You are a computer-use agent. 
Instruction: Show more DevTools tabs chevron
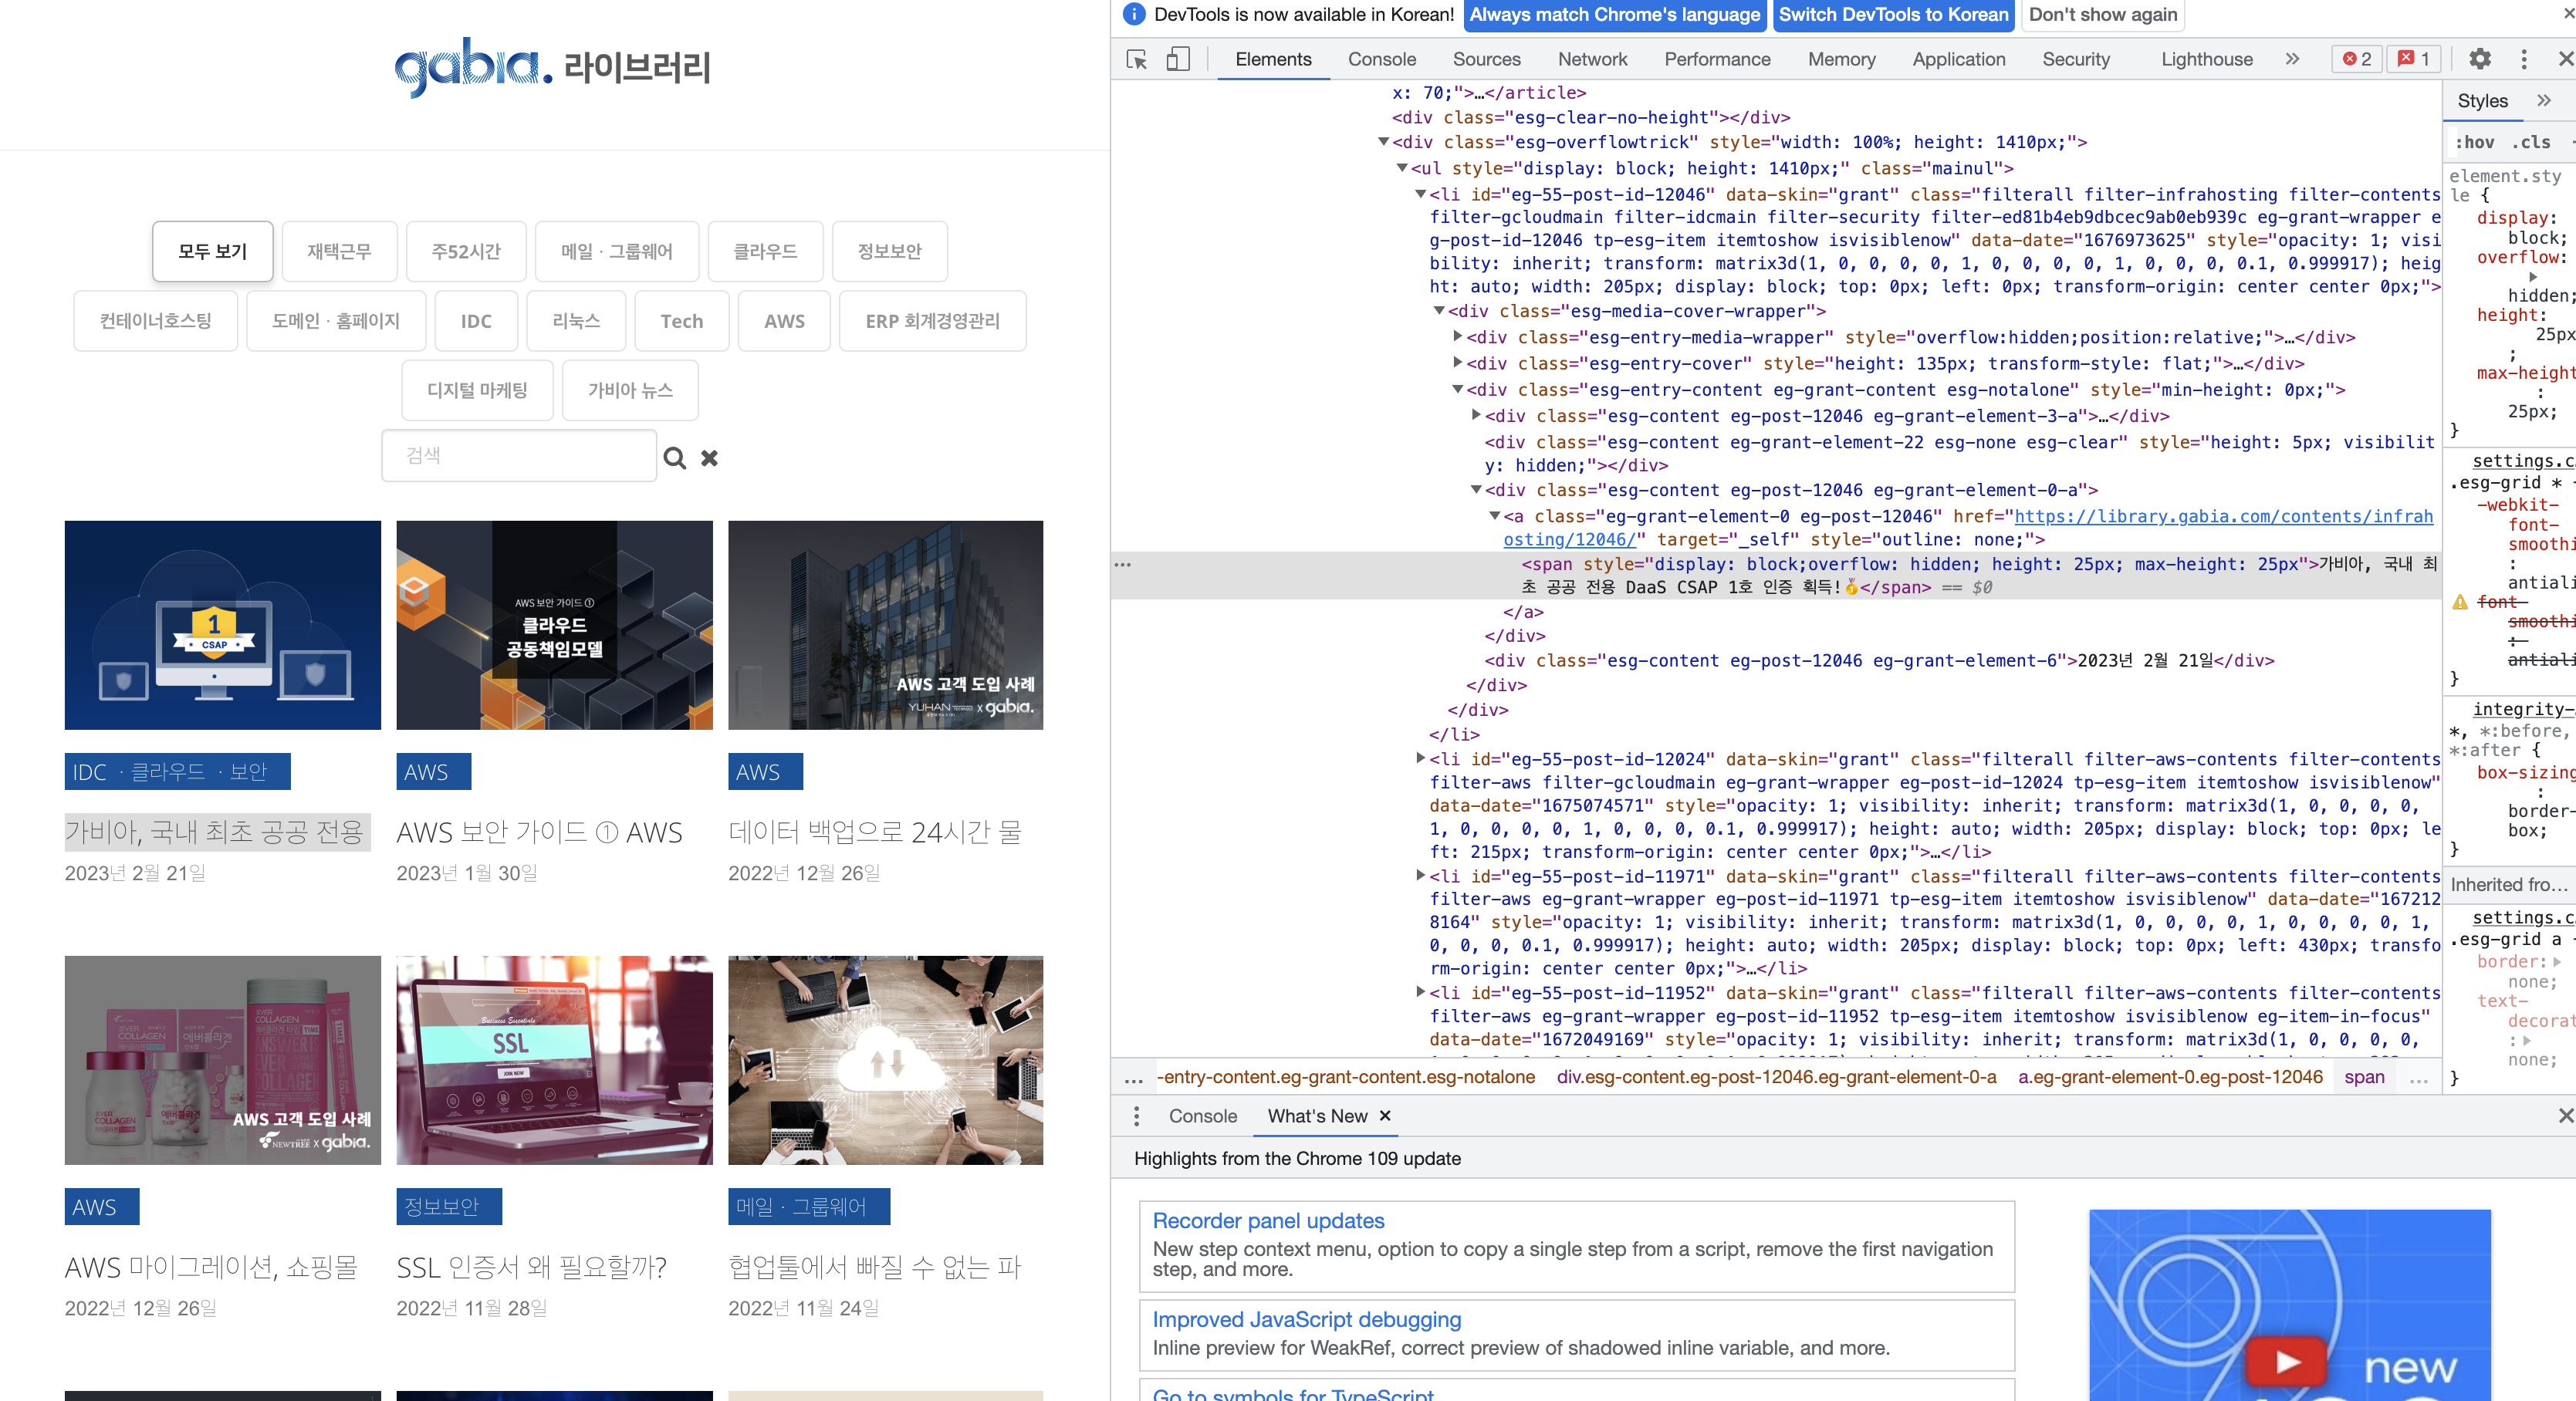2292,59
